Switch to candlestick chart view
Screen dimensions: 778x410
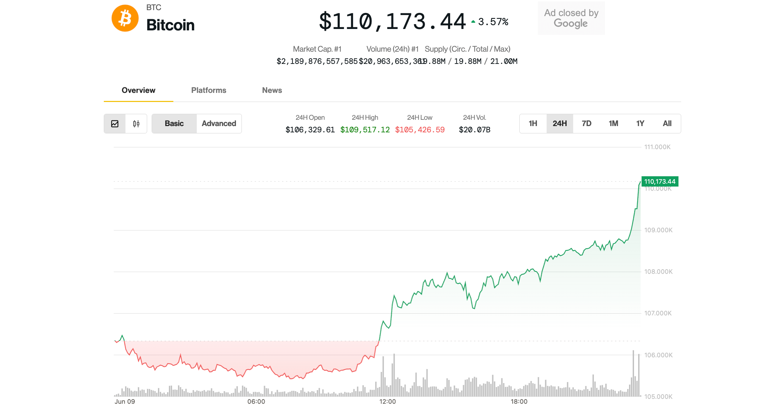(x=136, y=123)
